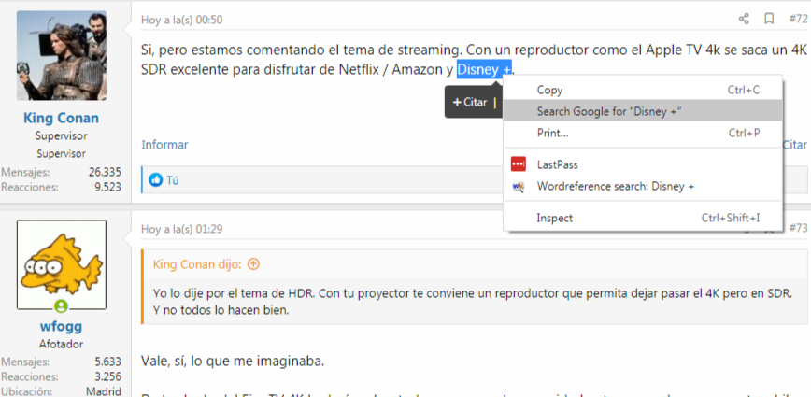Click the King Conan message count 26.335
The width and height of the screenshot is (811, 397).
105,172
